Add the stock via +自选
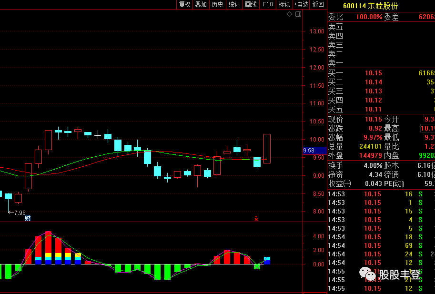 click(301, 4)
